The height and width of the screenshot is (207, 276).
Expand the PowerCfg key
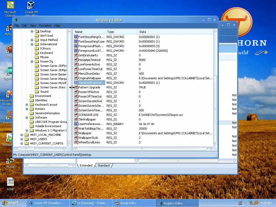pyautogui.click(x=32, y=62)
